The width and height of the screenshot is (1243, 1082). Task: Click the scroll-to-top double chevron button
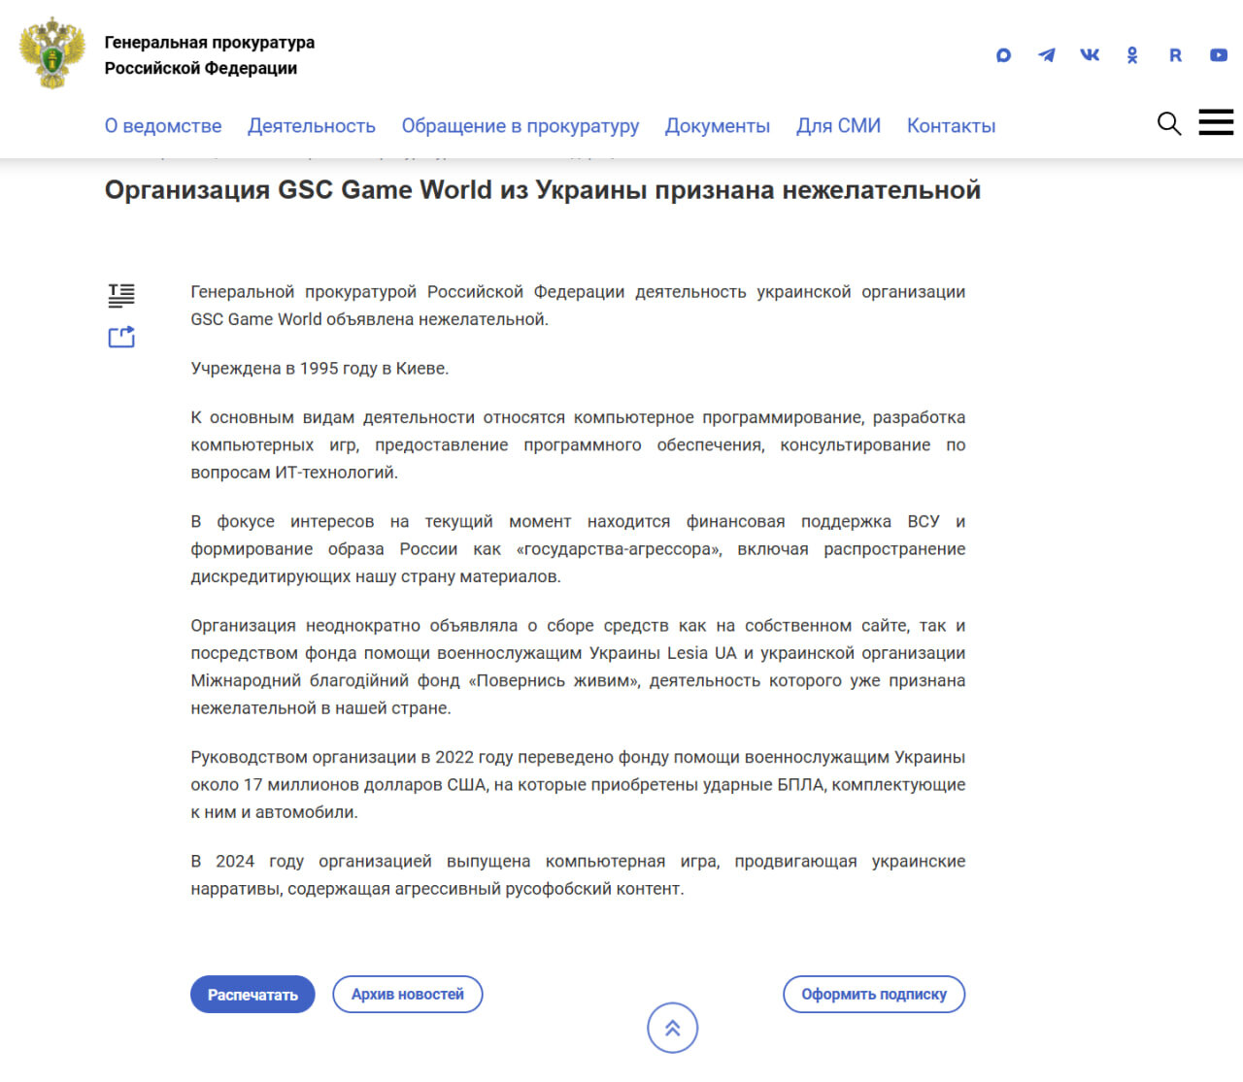tap(673, 1028)
